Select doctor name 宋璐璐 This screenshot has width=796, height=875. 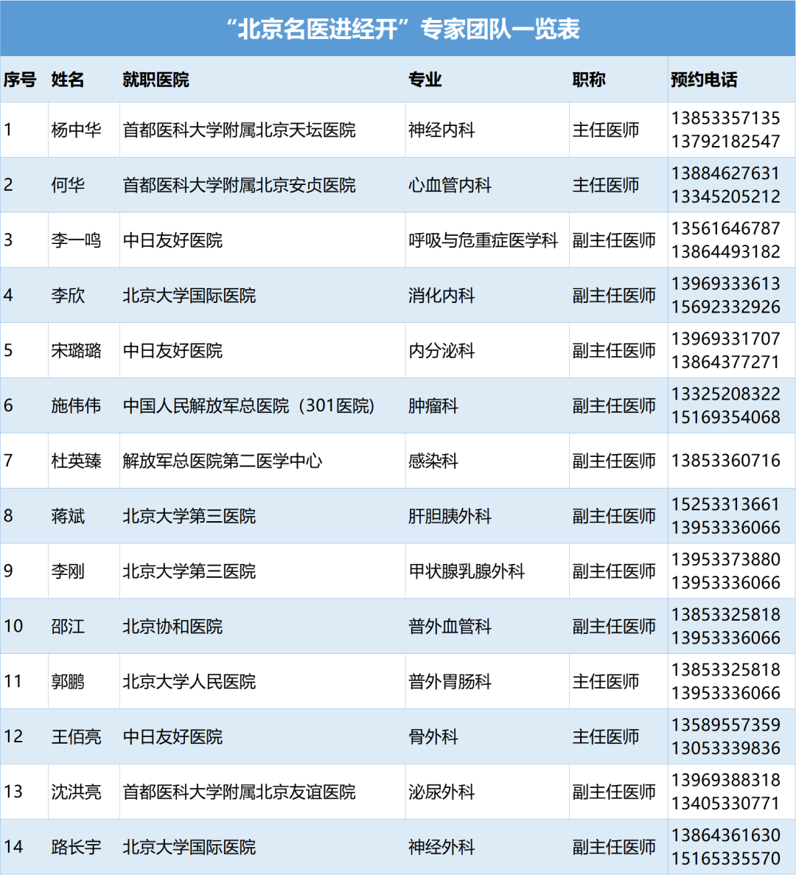[x=76, y=351]
